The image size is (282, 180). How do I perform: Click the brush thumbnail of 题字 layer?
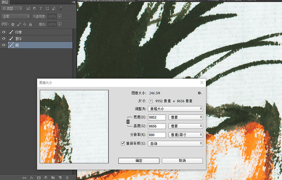pos(11,39)
